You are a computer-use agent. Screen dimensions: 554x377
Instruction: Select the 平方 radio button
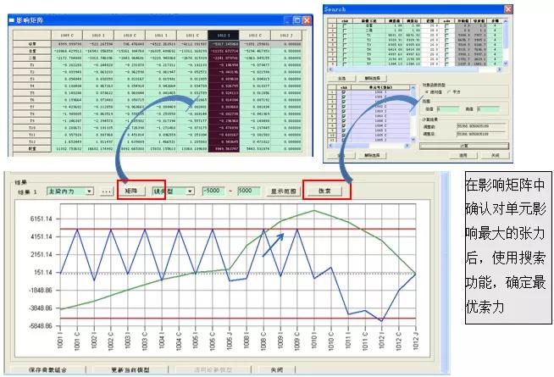(x=449, y=91)
